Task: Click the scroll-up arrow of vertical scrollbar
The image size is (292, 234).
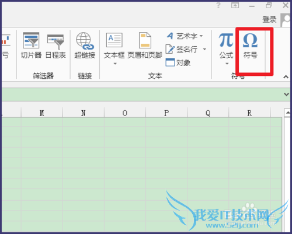Action: coord(287,113)
